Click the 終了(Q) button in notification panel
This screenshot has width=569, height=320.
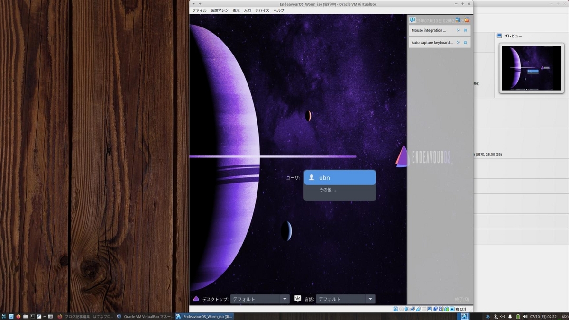coord(462,299)
